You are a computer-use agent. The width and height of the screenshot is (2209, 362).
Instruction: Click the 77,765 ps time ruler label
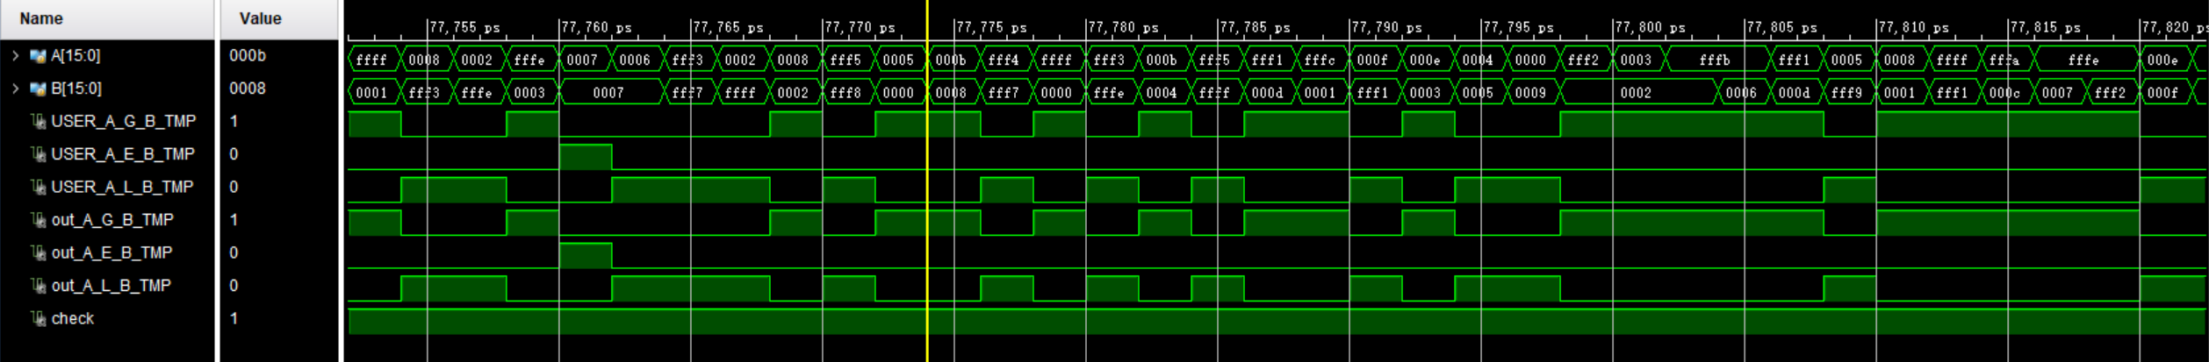pyautogui.click(x=729, y=28)
